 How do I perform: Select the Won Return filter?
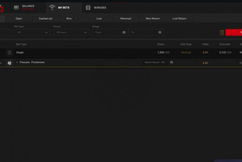click(x=153, y=19)
